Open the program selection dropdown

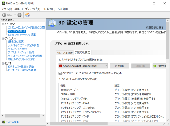tap(83, 66)
